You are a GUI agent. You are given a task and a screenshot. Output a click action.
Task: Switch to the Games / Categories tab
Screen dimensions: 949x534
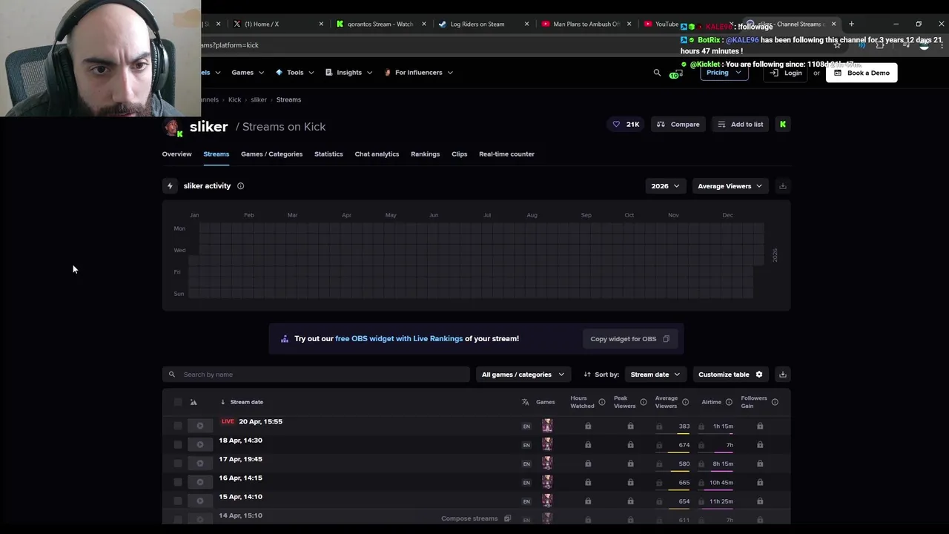271,154
